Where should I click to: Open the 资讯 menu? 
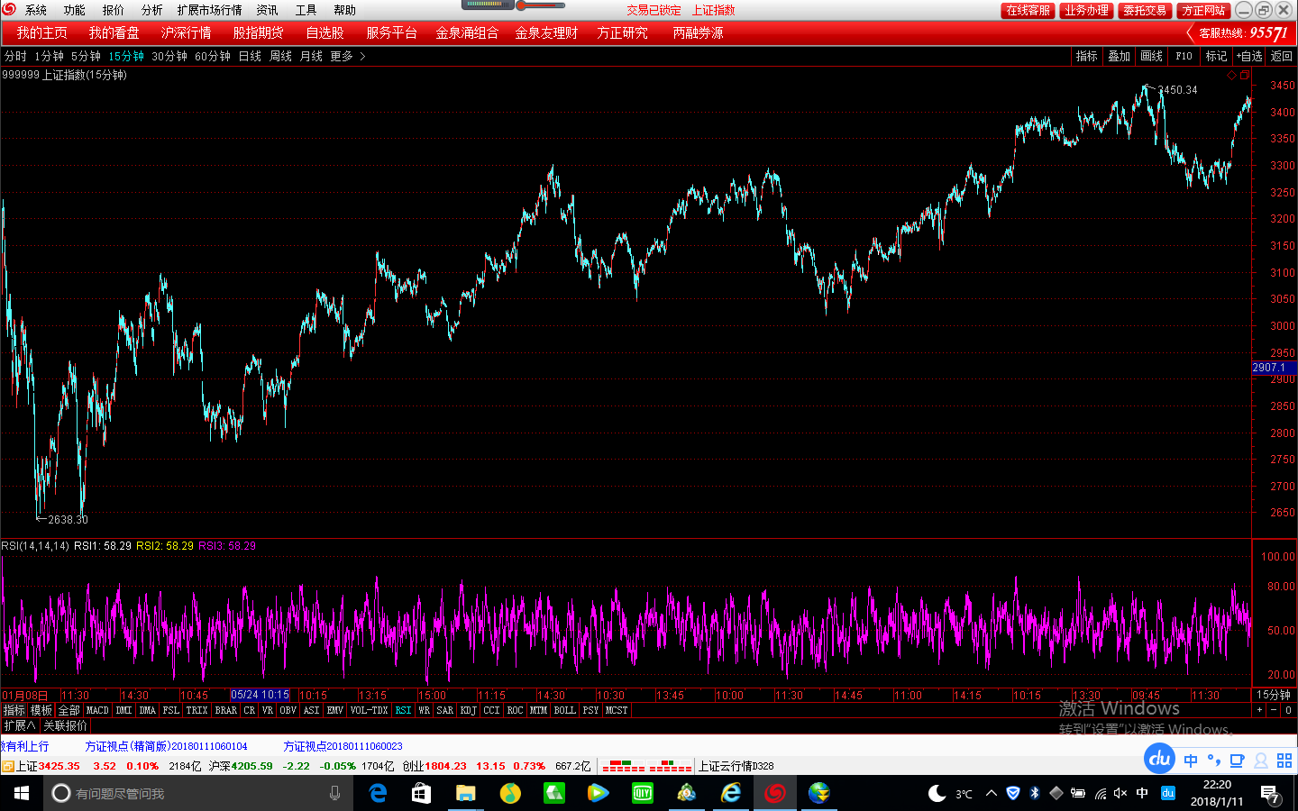coord(268,10)
